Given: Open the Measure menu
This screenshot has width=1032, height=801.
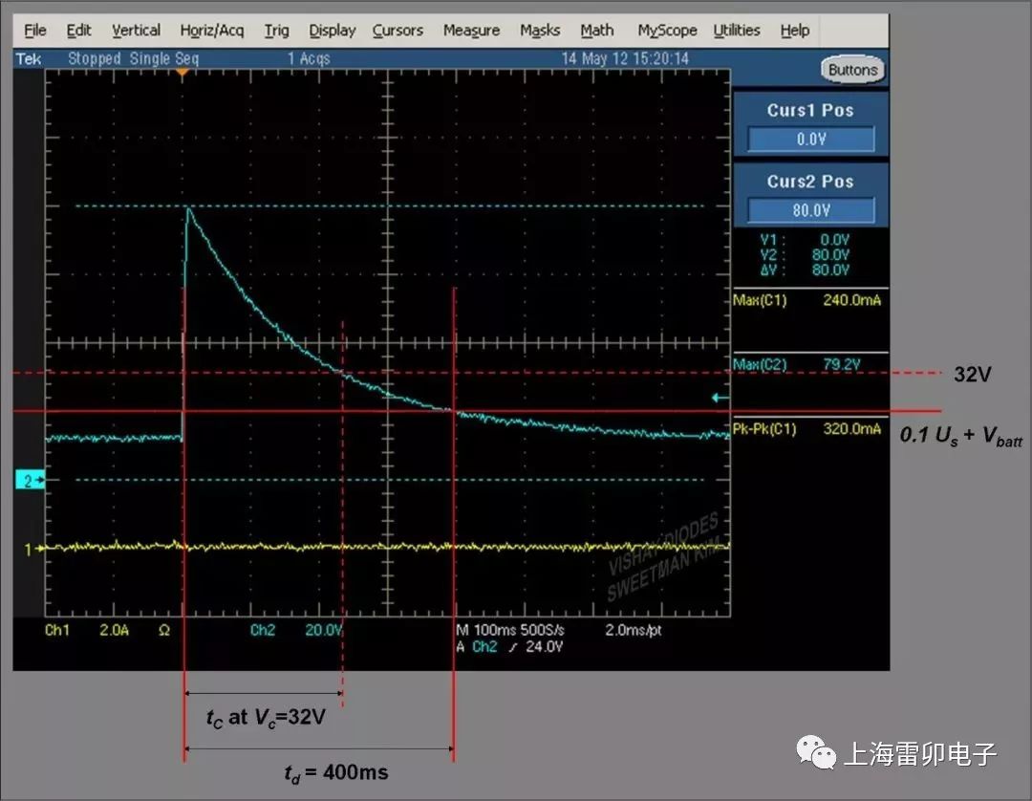Looking at the screenshot, I should (x=471, y=31).
